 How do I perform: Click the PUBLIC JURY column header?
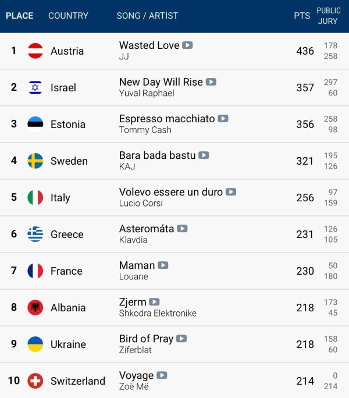coord(329,16)
